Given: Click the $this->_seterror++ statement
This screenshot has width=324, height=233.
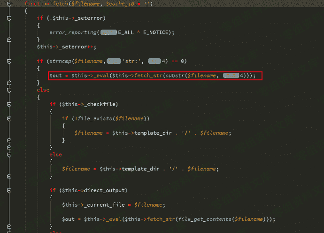Looking at the screenshot, I should click(x=66, y=47).
